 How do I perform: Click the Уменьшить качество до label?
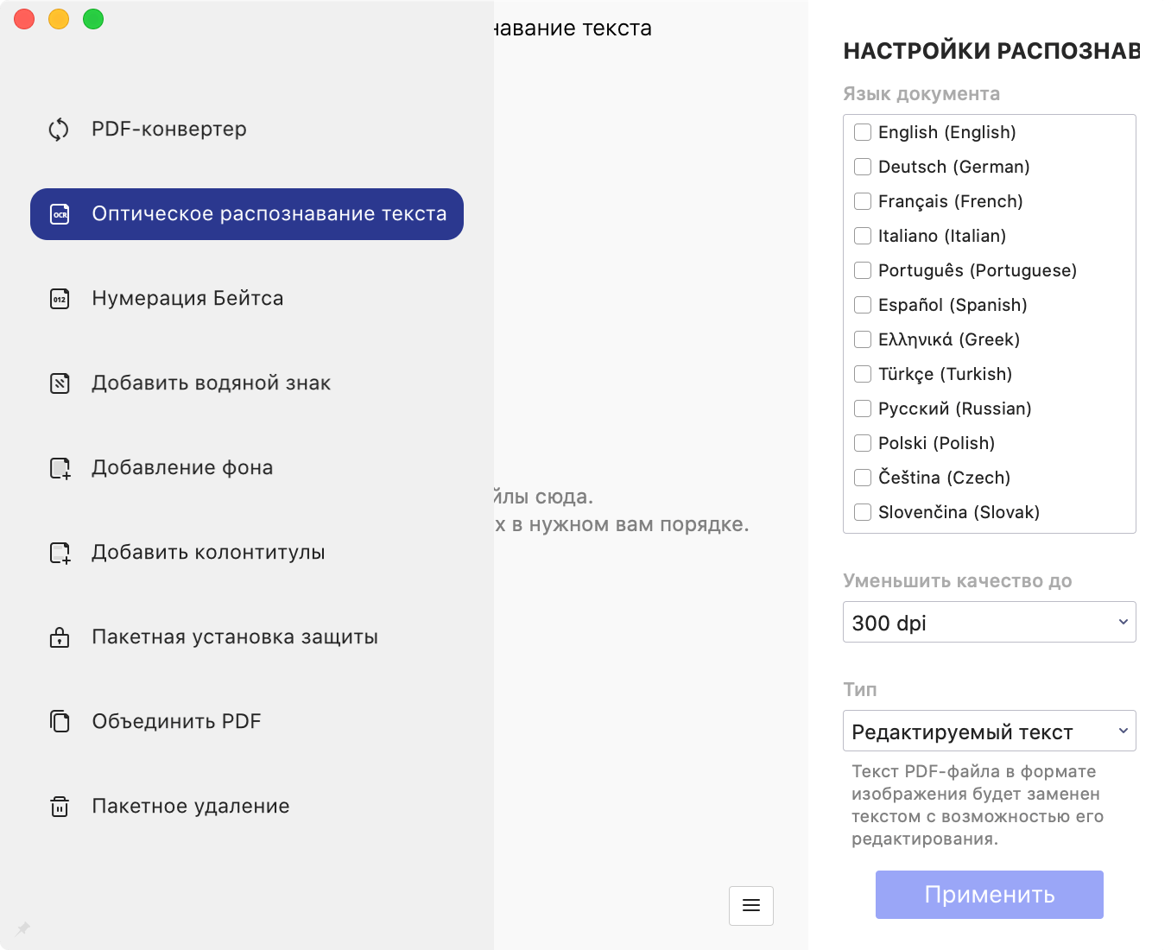[958, 581]
